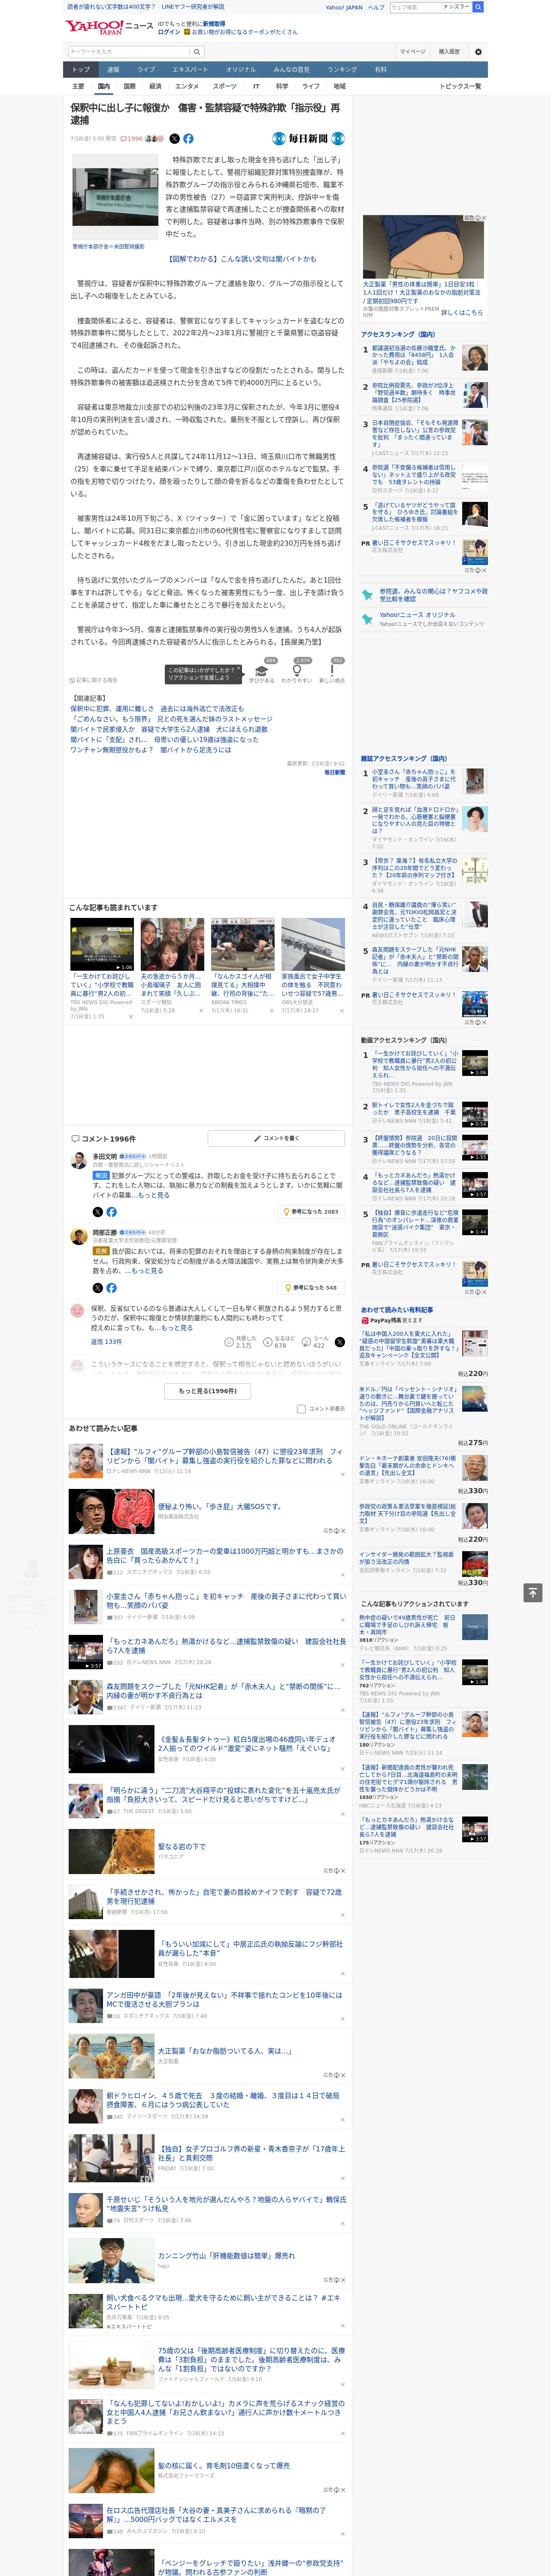
Task: Open the settings gear next to 購入履歴
Action: coord(478,51)
